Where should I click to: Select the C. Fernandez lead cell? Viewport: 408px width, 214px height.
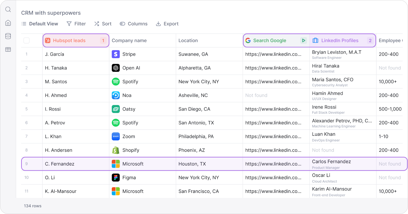[76, 164]
